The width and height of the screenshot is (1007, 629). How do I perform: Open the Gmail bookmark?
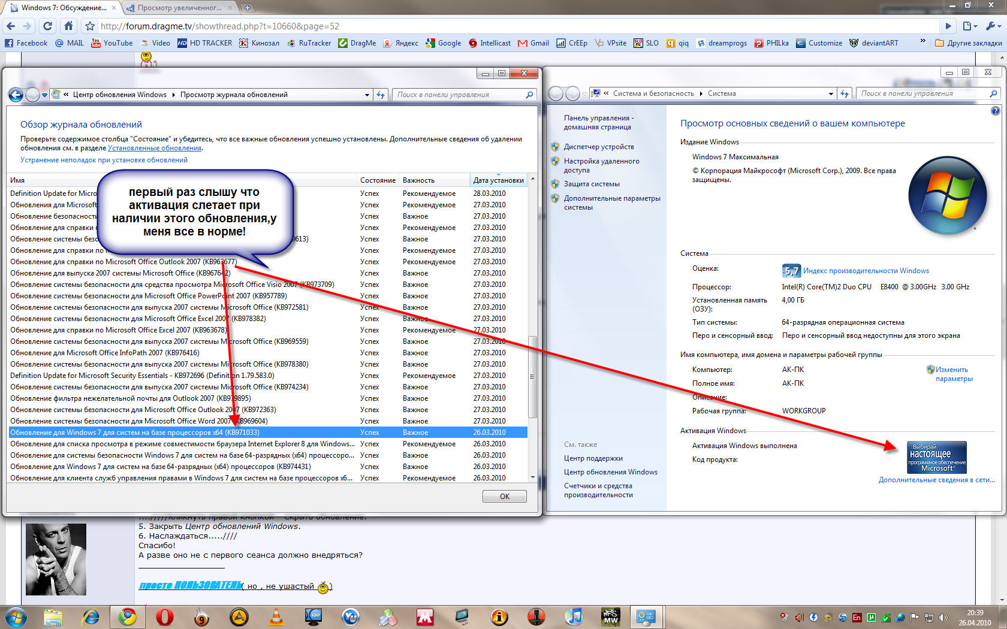tap(533, 43)
